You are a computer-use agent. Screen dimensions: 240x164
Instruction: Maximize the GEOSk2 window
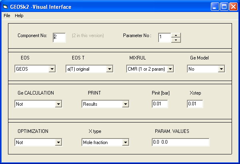point(224,7)
